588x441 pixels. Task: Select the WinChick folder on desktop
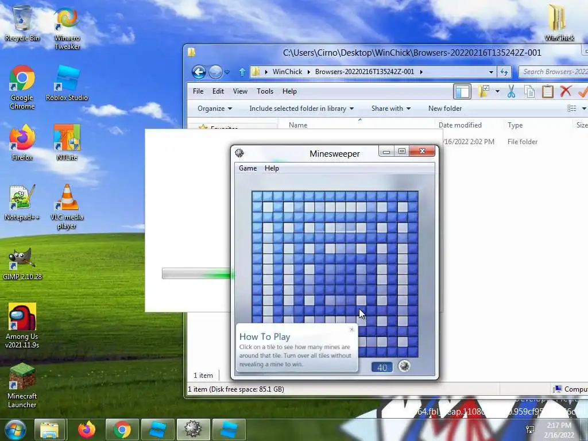point(559,22)
